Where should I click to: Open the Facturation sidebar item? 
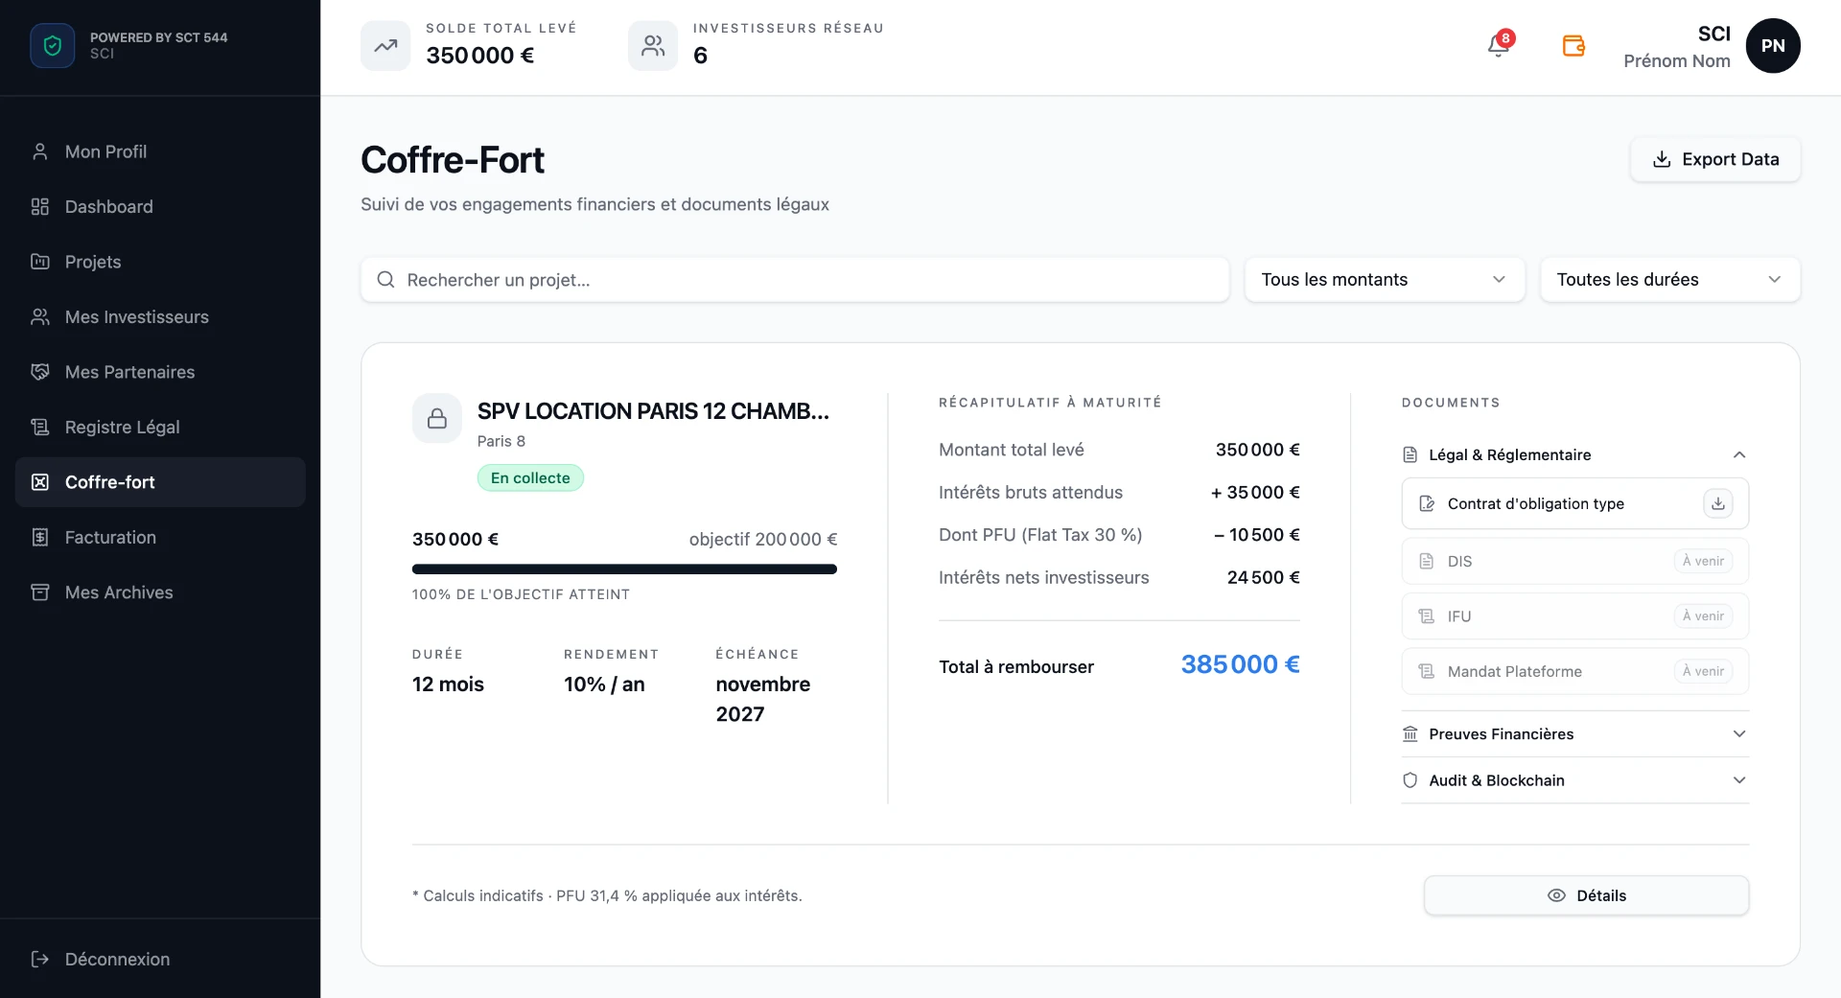pos(160,538)
